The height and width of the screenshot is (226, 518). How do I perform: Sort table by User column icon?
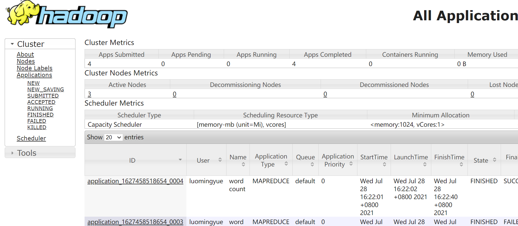pyautogui.click(x=220, y=160)
